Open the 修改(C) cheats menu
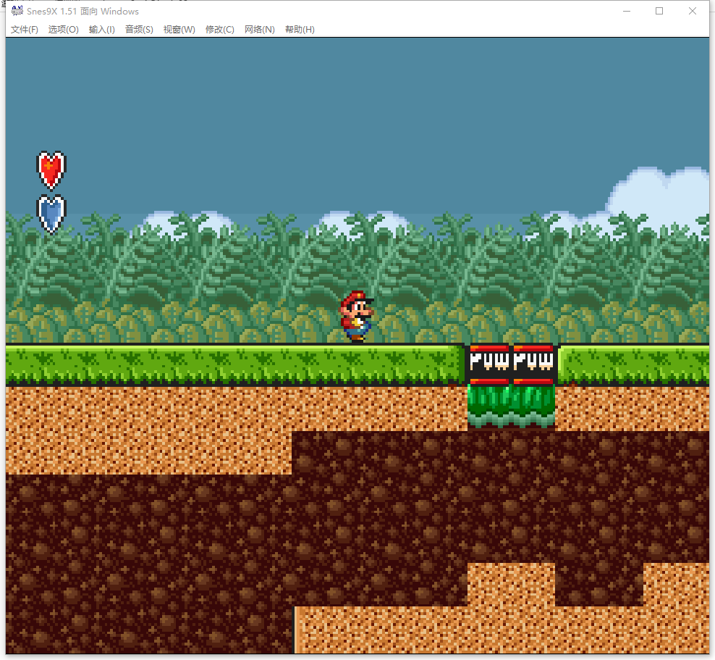 (x=220, y=30)
